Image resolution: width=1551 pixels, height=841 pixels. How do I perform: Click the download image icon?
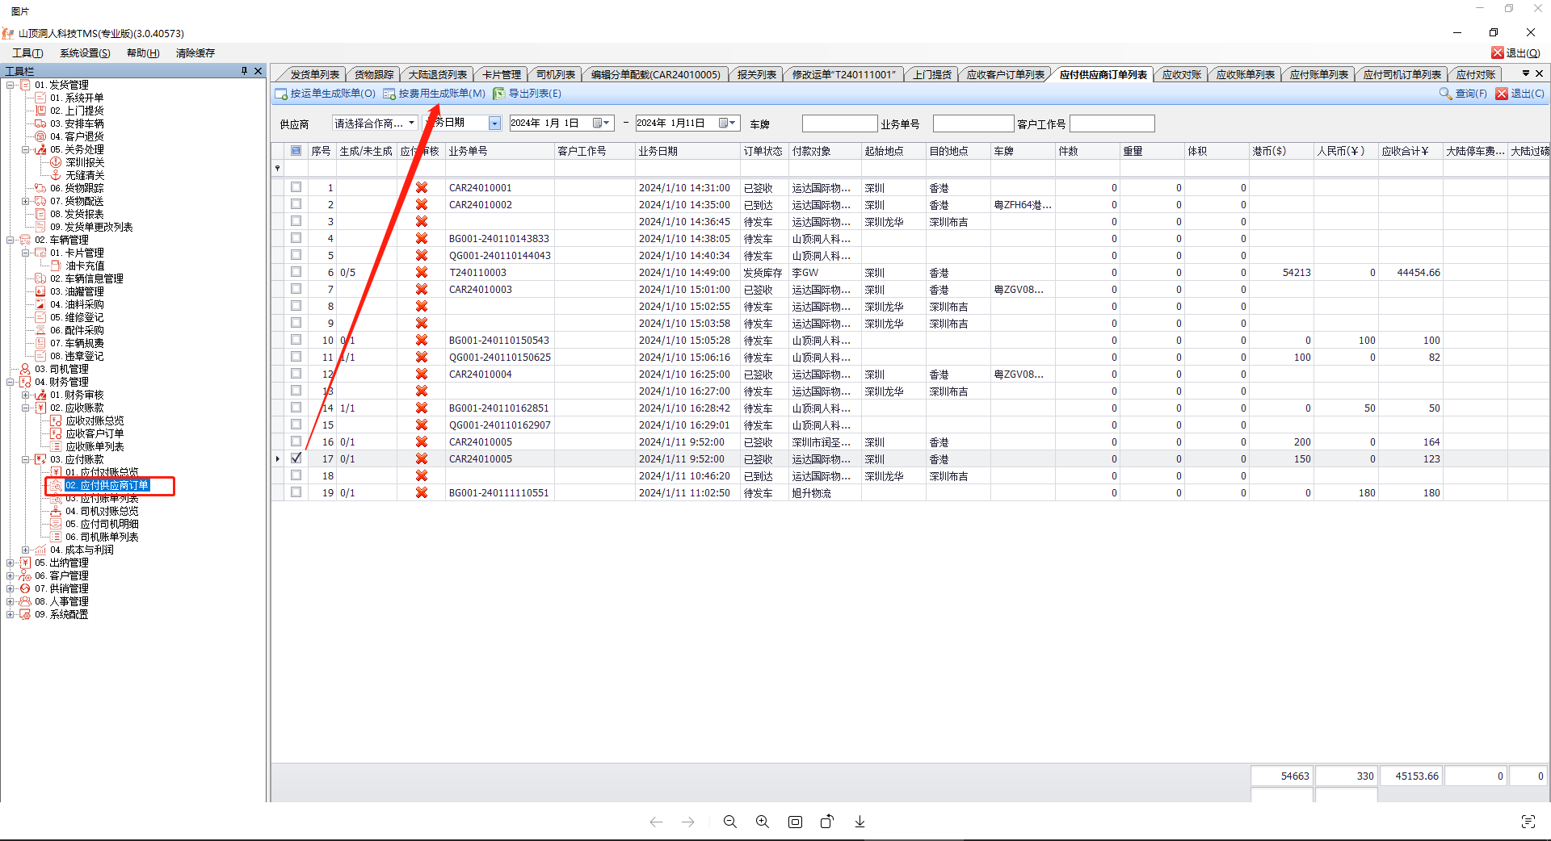point(860,822)
